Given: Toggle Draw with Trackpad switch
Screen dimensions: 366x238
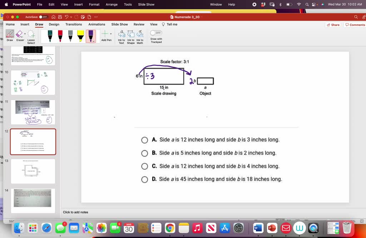Looking at the screenshot, I should [x=156, y=33].
